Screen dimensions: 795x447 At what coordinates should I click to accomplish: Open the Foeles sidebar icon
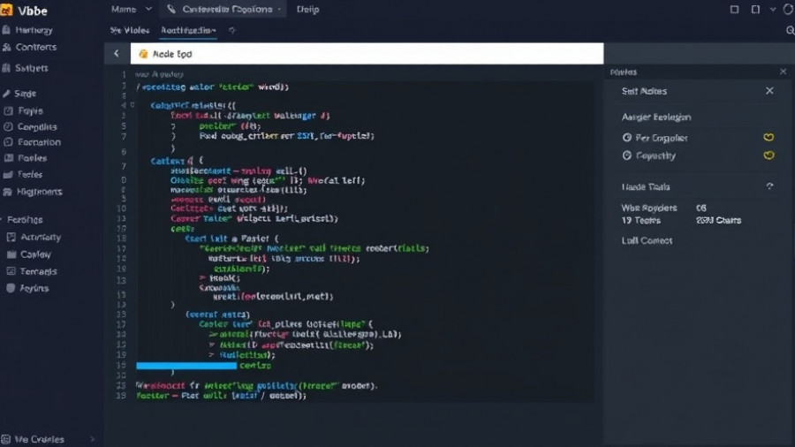pyautogui.click(x=8, y=158)
